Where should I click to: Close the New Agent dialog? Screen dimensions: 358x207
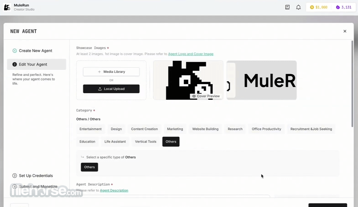pos(345,31)
